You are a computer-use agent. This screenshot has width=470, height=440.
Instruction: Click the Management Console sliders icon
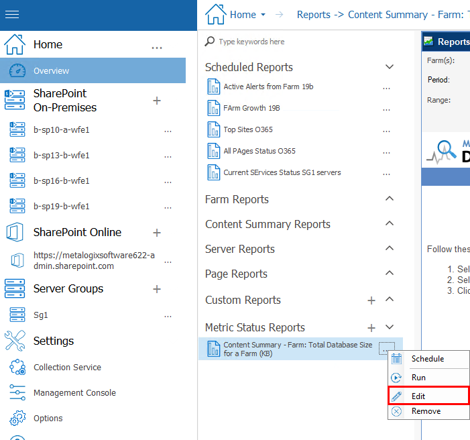[x=17, y=392]
